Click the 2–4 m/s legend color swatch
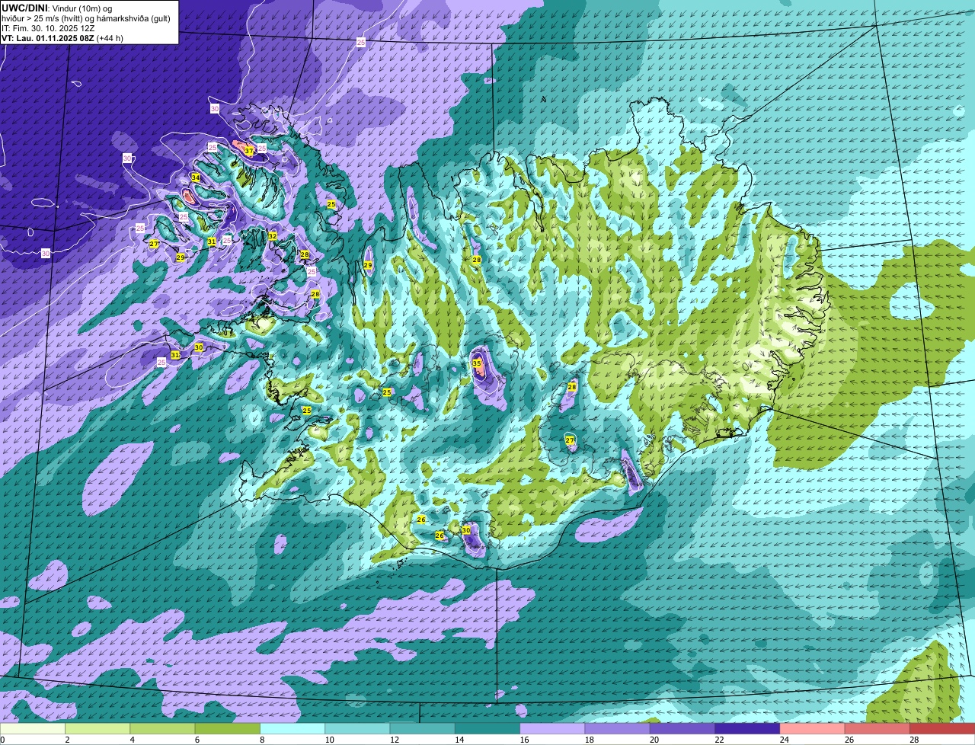Screen dimensions: 975x745 (97, 729)
